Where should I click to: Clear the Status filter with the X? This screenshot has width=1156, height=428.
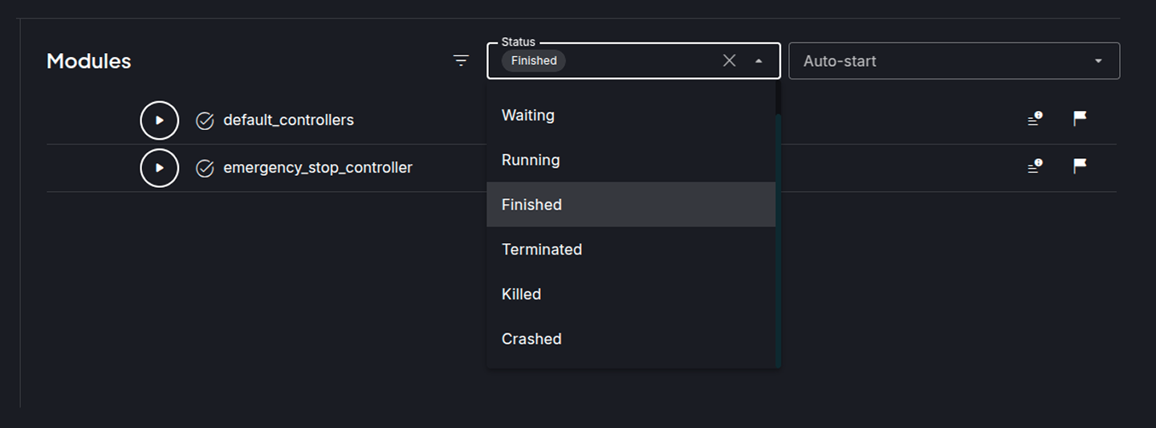729,60
